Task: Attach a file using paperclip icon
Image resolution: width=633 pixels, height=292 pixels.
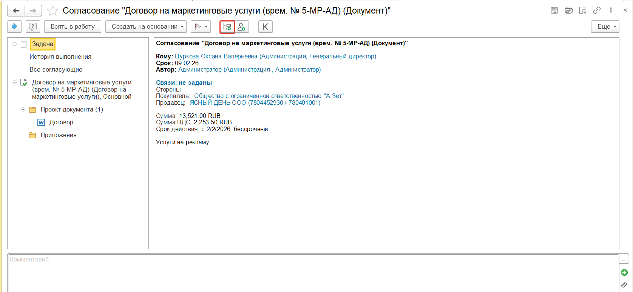Action: click(624, 285)
